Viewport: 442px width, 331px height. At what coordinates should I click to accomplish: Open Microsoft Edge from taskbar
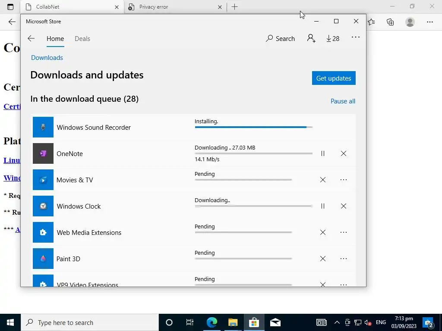click(212, 322)
